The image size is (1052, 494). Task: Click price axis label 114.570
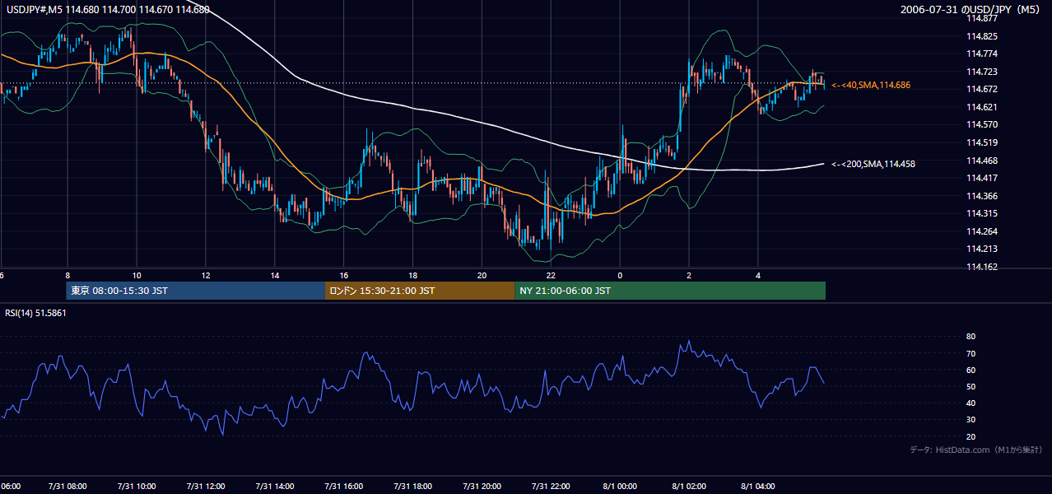tap(982, 124)
